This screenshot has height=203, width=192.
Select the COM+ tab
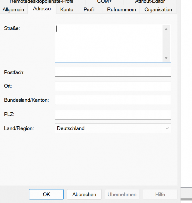[x=104, y=2]
